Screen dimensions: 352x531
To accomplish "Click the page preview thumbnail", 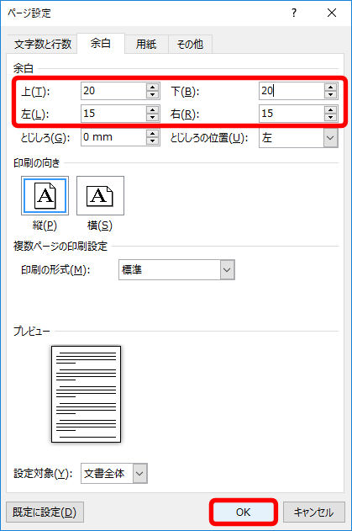I will [86, 394].
